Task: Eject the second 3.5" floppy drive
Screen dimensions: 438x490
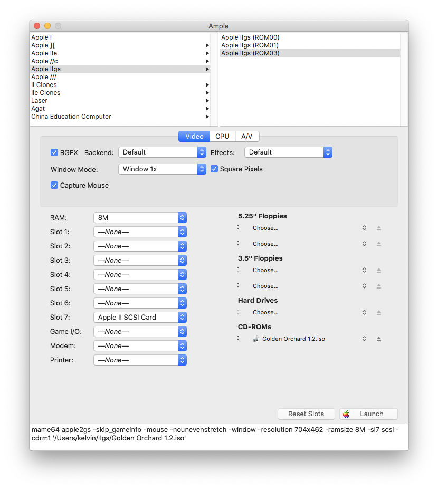Action: tap(378, 286)
